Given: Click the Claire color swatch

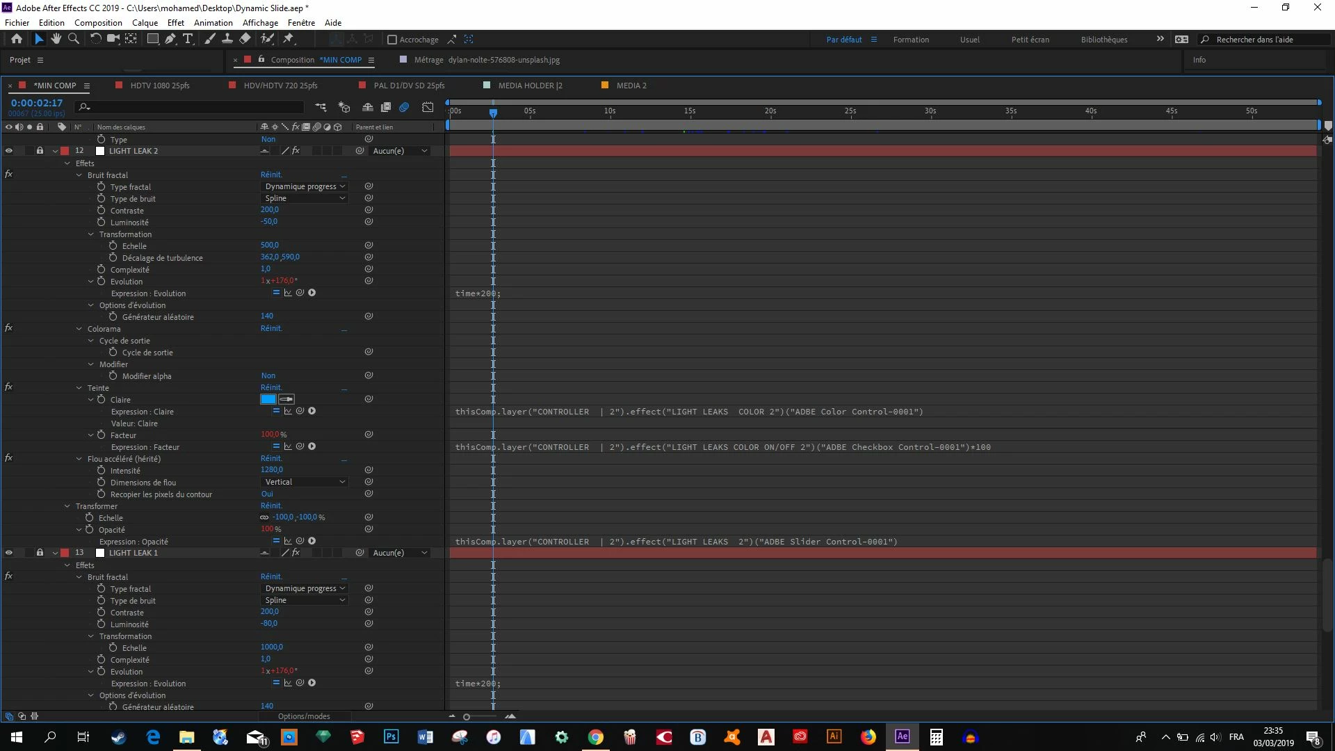Looking at the screenshot, I should click(268, 399).
